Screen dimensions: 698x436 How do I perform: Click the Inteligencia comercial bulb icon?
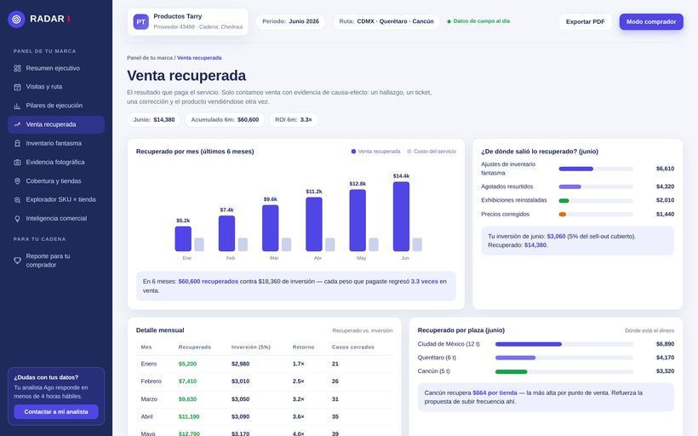[x=17, y=219]
